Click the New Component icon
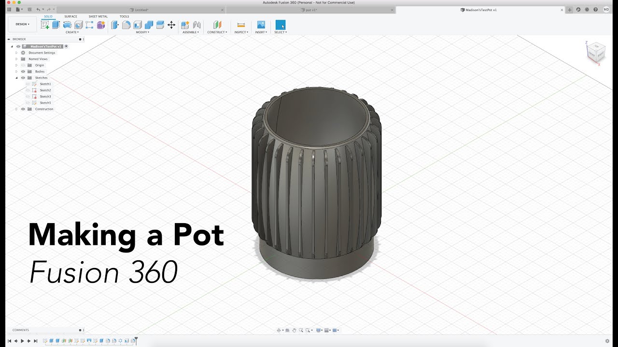This screenshot has width=618, height=347. tap(185, 25)
